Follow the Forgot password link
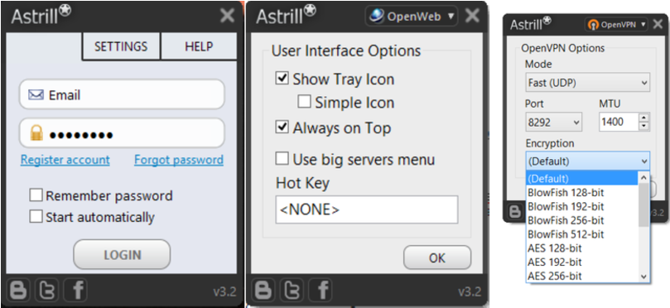 (x=179, y=160)
